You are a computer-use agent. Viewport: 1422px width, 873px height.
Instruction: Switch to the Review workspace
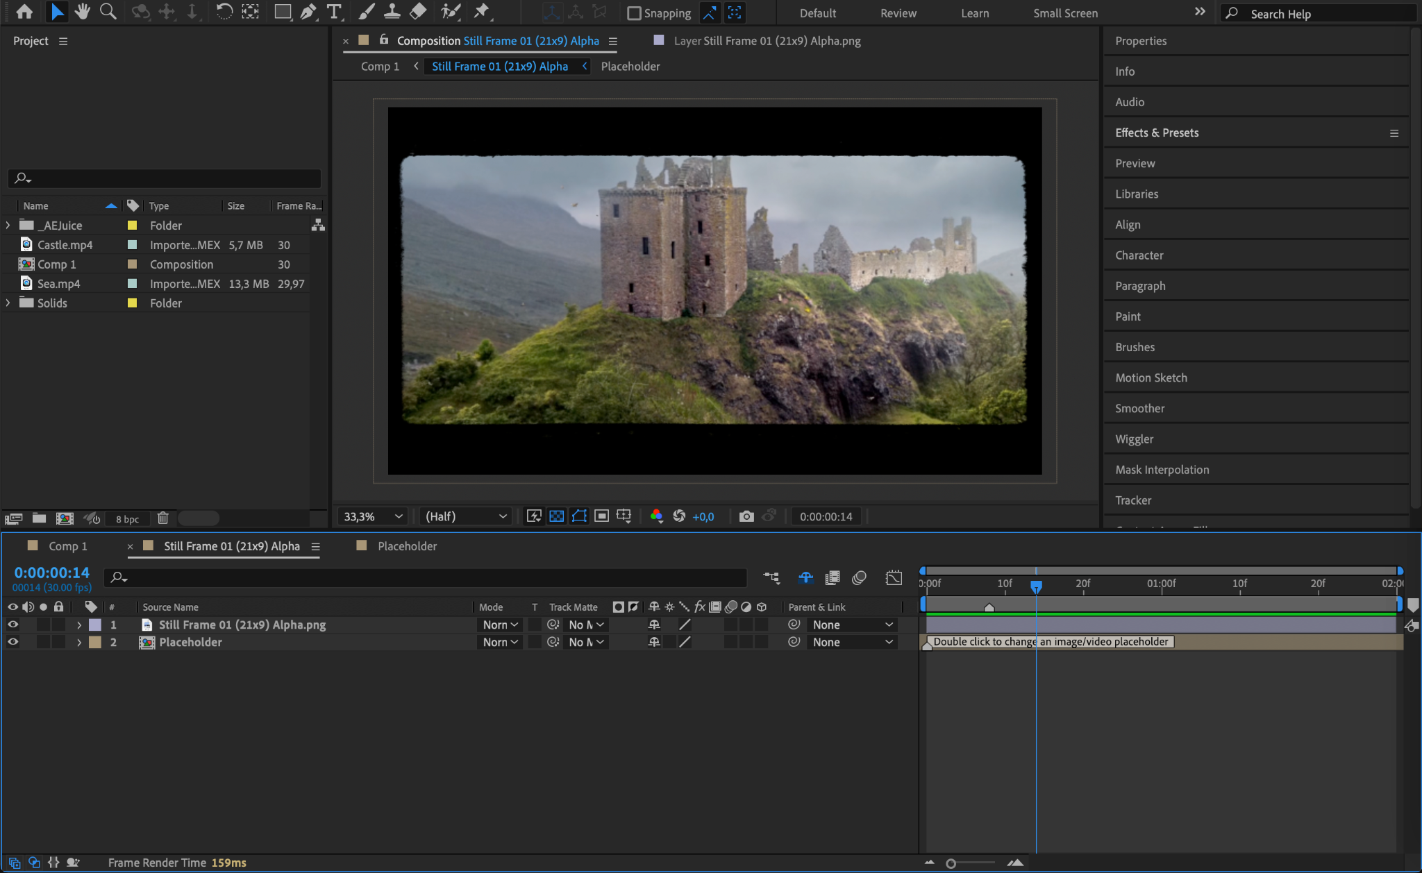pyautogui.click(x=898, y=13)
